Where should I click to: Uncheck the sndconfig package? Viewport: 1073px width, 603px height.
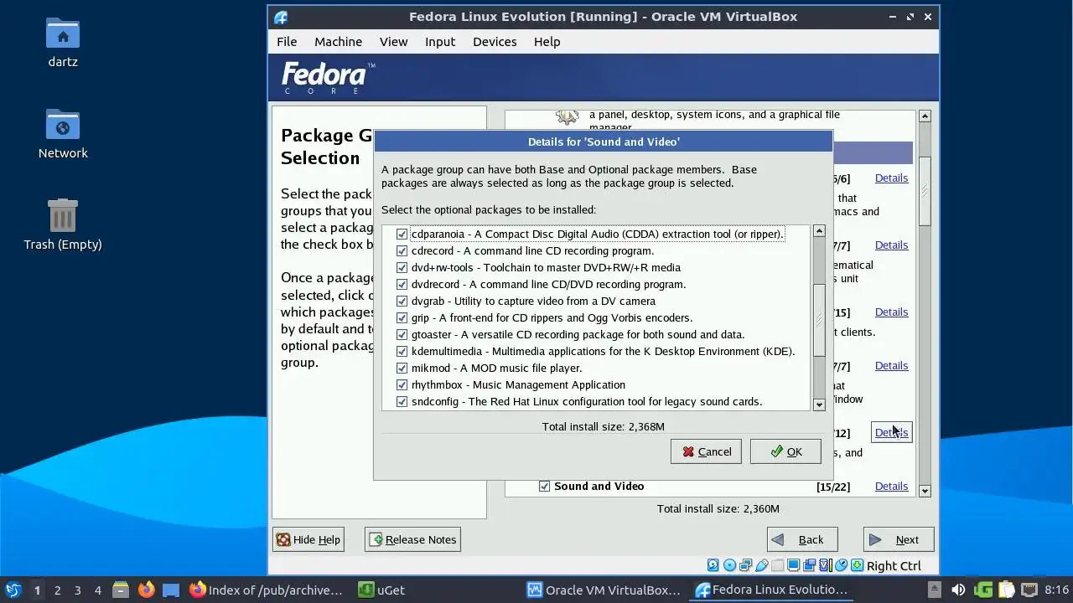402,402
